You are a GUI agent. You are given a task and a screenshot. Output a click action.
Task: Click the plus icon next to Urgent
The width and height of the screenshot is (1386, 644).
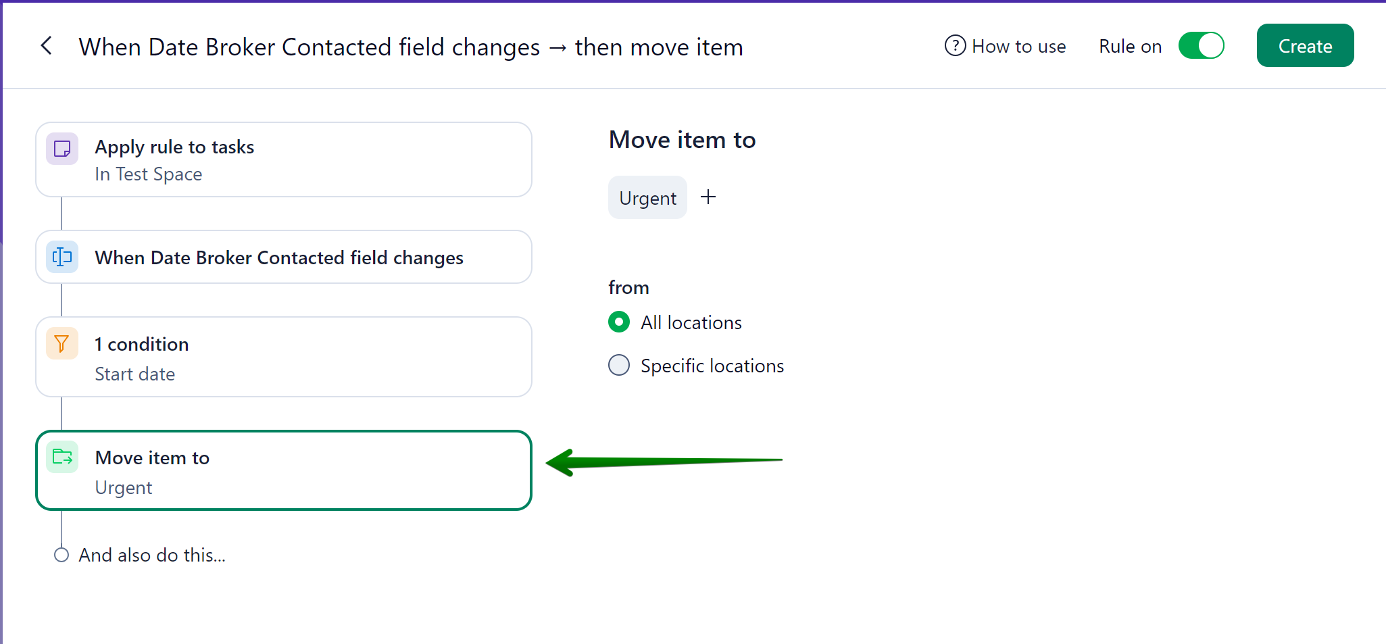coord(708,197)
